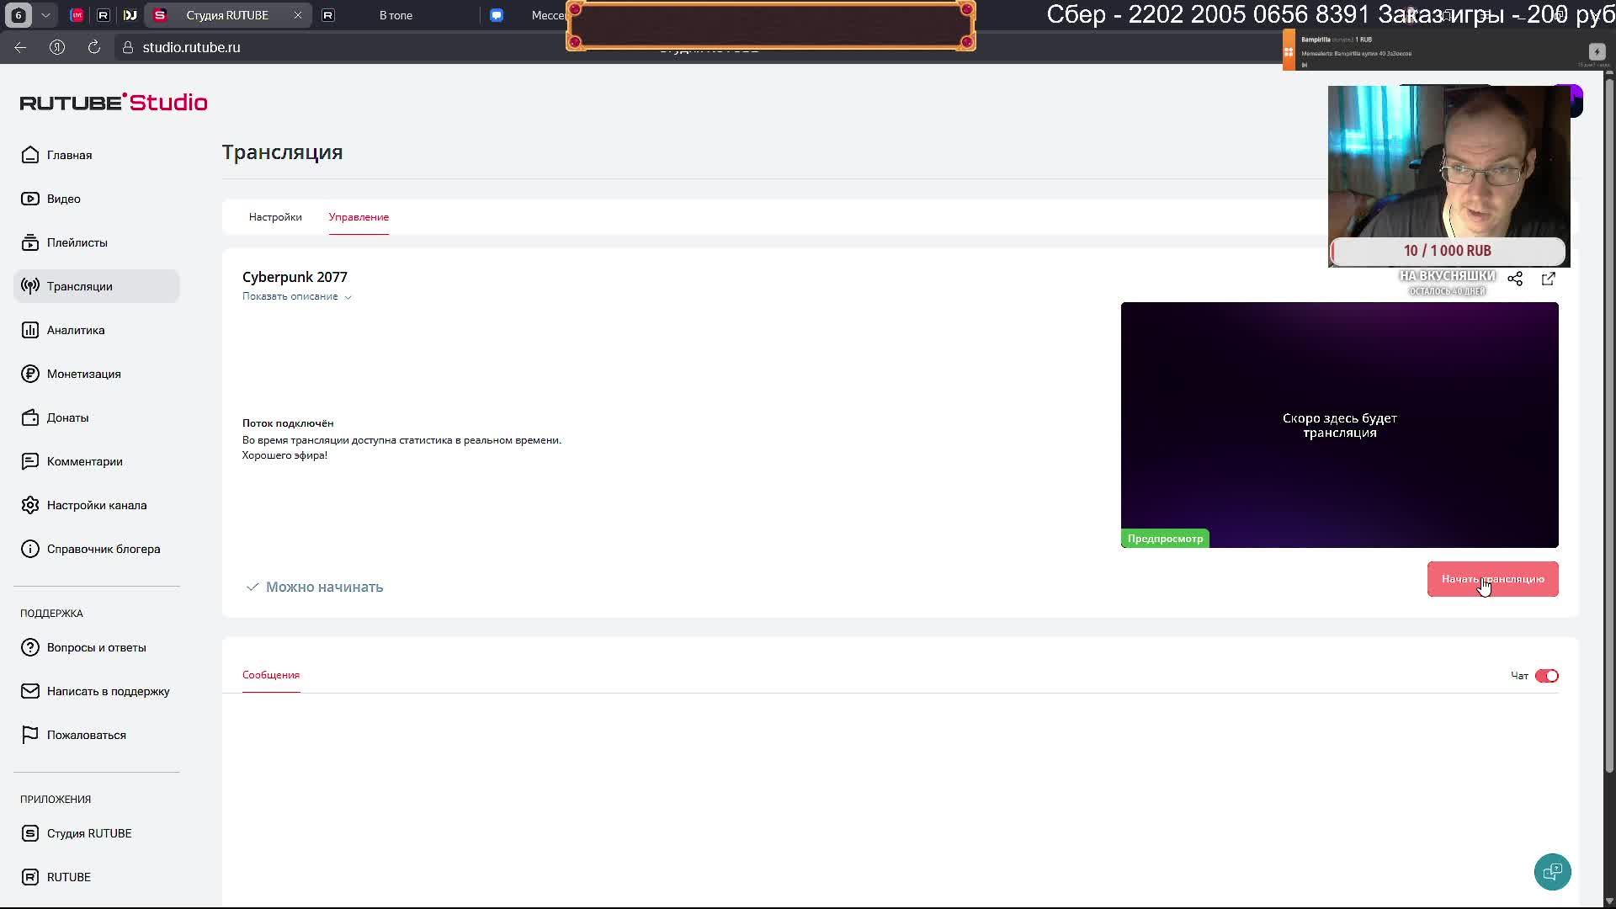Screen dimensions: 1616x909
Task: Open Написать в поддержку link
Action: tap(108, 691)
